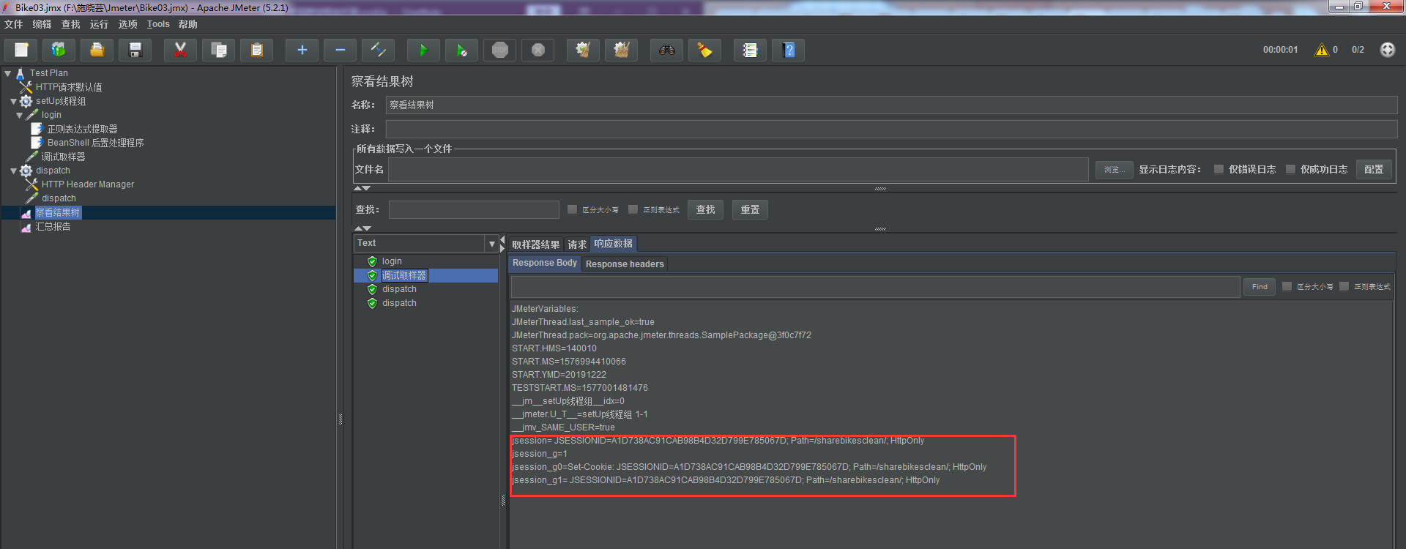
Task: Open the Function Helper list icon
Action: click(750, 50)
